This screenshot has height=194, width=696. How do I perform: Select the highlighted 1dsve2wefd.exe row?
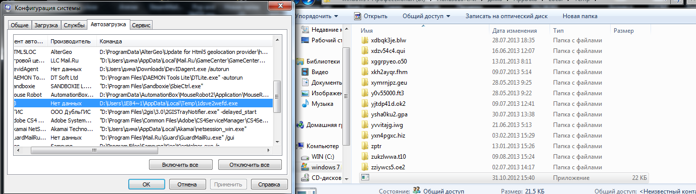tap(142, 103)
